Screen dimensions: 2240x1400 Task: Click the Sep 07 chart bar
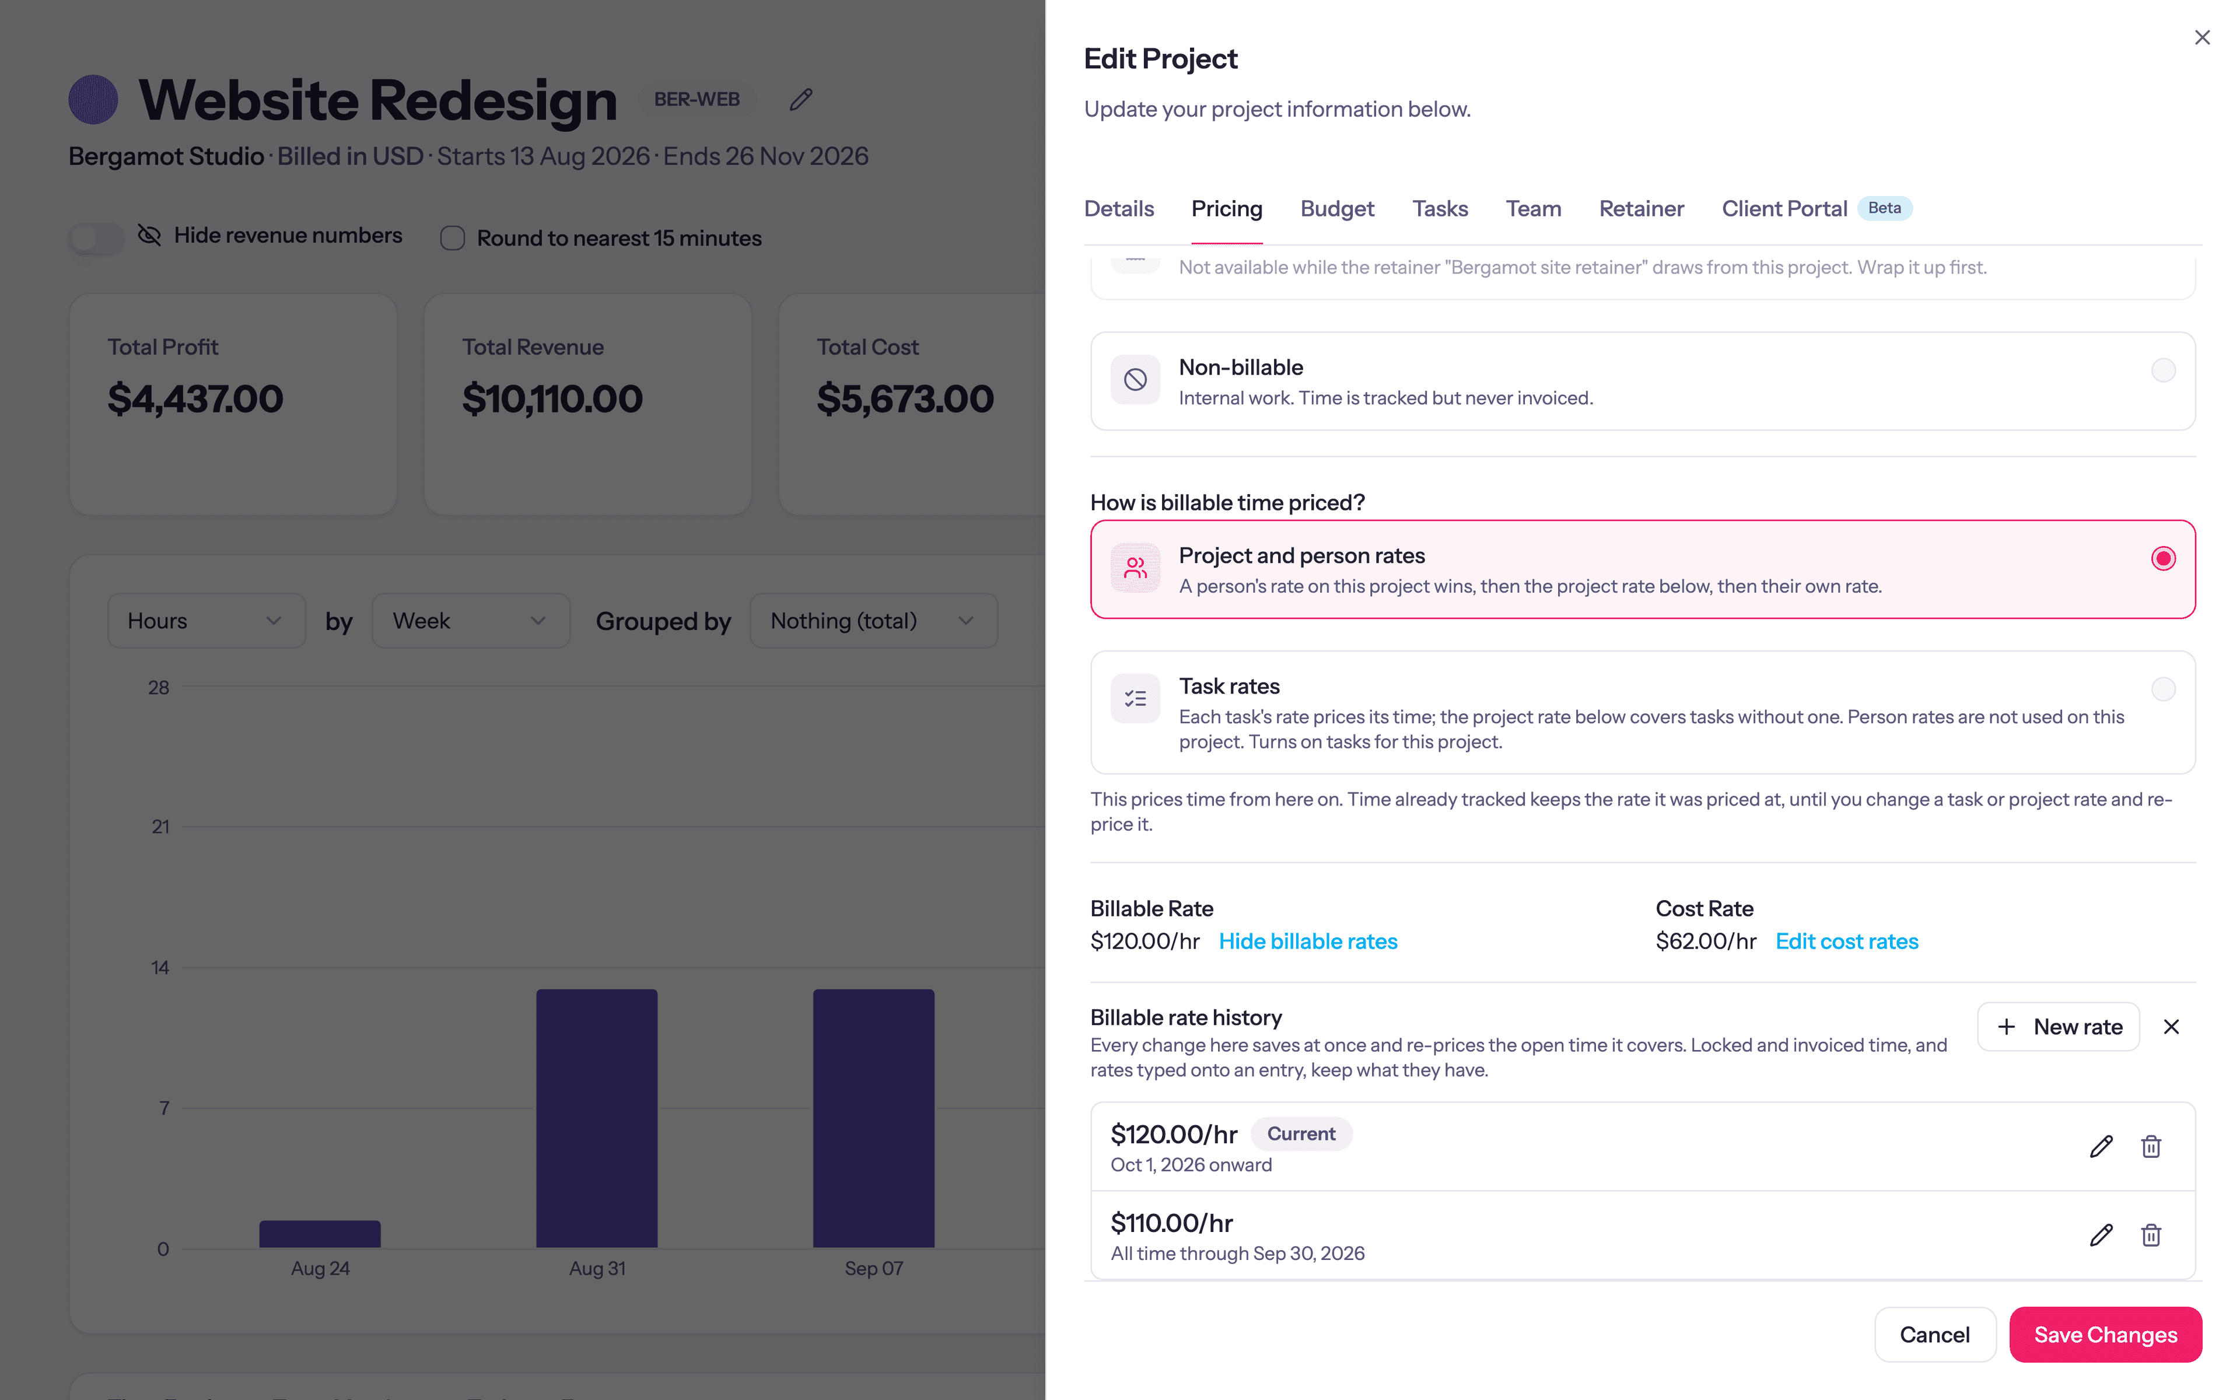click(873, 1118)
